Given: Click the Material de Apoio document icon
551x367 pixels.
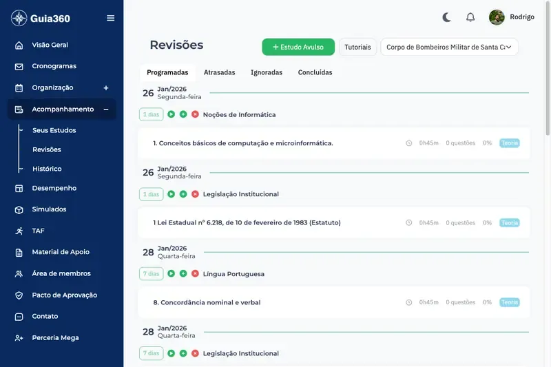Looking at the screenshot, I should click(x=19, y=253).
